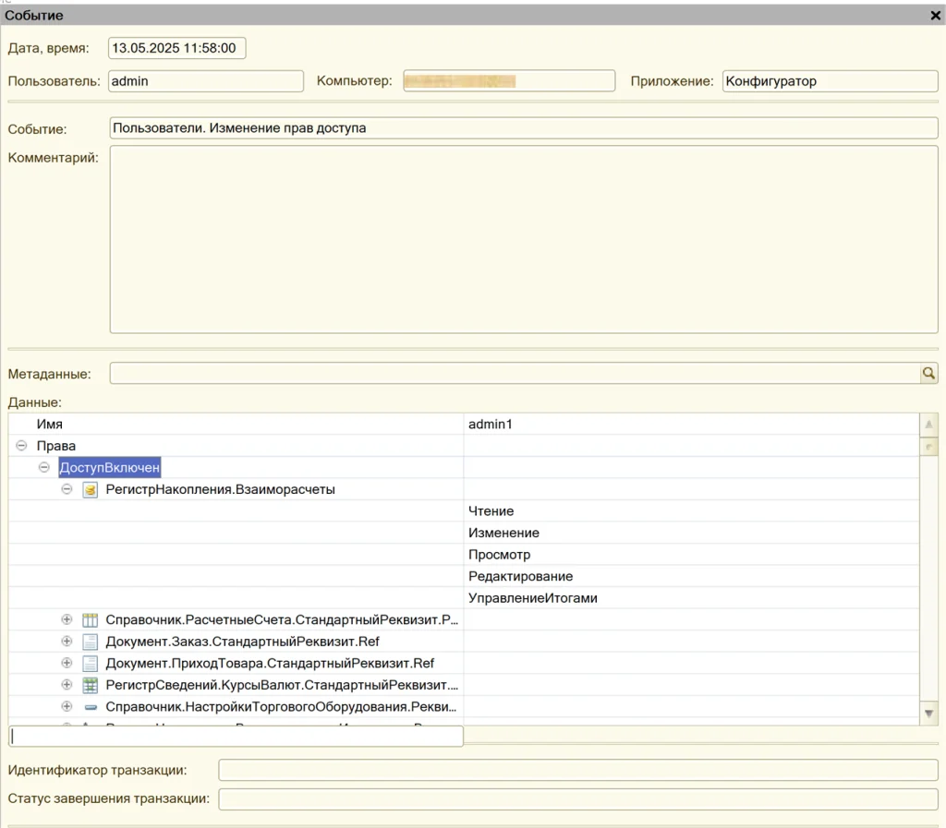Viewport: 946px width, 828px height.
Task: Click into the Комментарий text area
Action: point(523,239)
